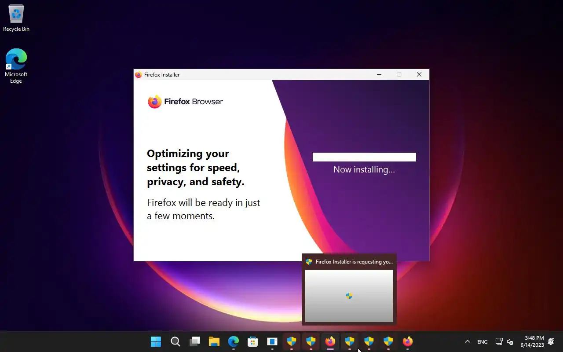Click the hovered UAC shield taskbar icon

pos(350,341)
